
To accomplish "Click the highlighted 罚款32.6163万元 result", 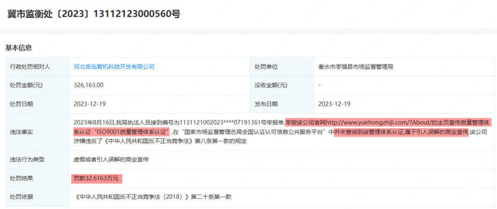I will (97, 178).
